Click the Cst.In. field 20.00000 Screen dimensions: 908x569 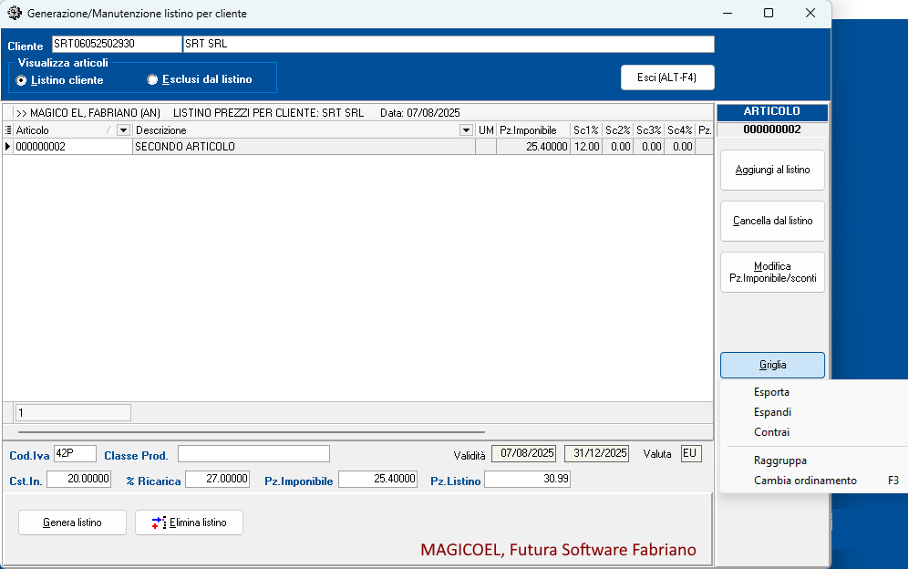78,480
